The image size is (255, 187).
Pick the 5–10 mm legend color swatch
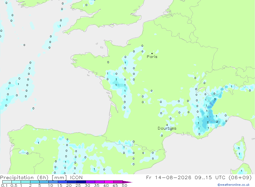click(44, 182)
